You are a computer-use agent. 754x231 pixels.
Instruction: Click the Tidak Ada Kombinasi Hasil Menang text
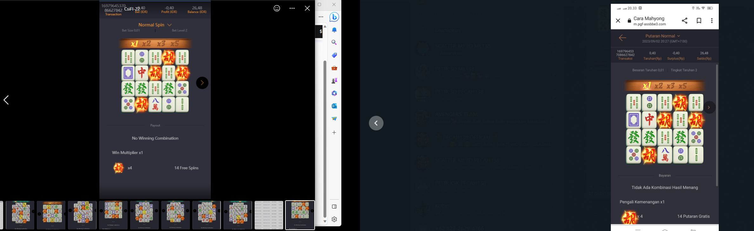pyautogui.click(x=664, y=188)
